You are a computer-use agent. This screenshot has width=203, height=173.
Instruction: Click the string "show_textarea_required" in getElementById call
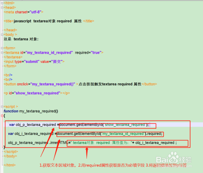125,125
